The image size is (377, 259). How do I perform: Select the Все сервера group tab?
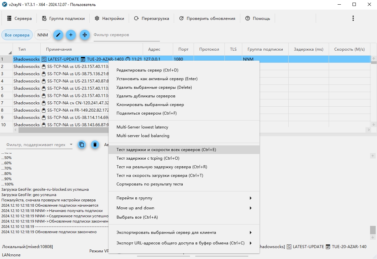pos(17,35)
